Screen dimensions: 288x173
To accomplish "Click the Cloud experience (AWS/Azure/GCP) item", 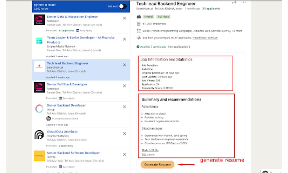I will 166,143.
